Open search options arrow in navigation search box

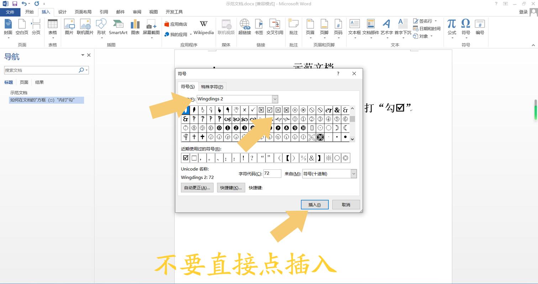coord(86,70)
